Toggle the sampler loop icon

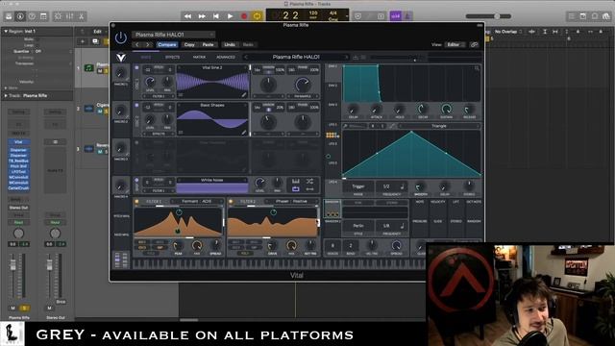point(296,189)
